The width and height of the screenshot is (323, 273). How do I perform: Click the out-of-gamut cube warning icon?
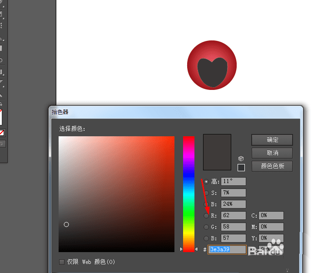pyautogui.click(x=241, y=159)
